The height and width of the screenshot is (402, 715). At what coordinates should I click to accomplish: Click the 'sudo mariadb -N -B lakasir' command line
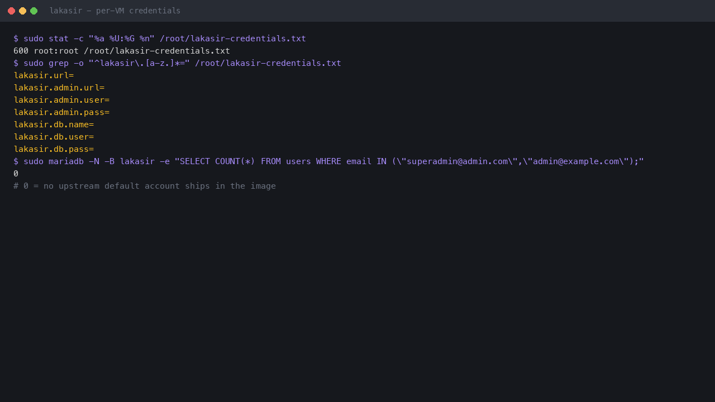[328, 161]
